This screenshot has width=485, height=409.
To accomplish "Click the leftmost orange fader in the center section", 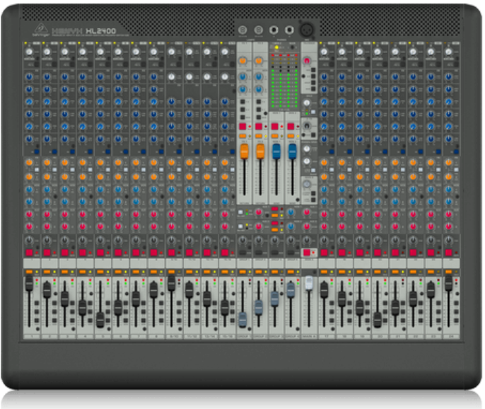I will coord(244,151).
